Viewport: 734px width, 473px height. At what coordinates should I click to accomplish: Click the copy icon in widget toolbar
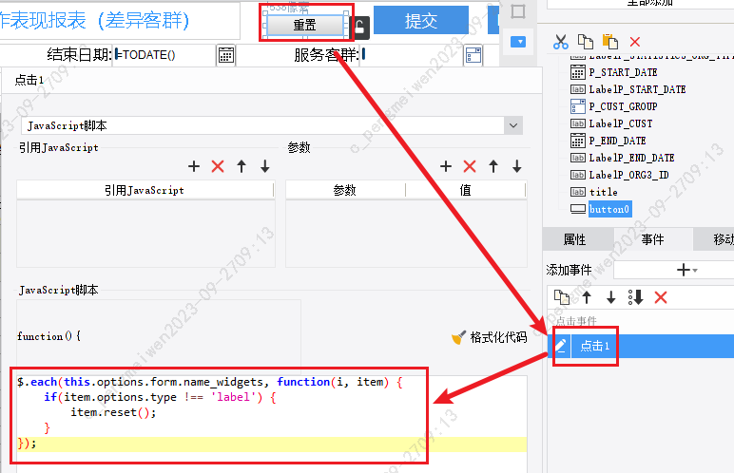pos(585,42)
